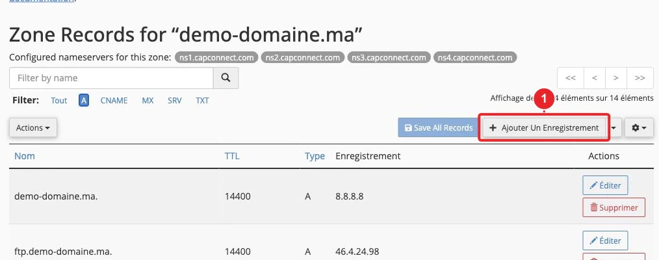
Task: Open the gear settings dropdown
Action: coord(639,127)
